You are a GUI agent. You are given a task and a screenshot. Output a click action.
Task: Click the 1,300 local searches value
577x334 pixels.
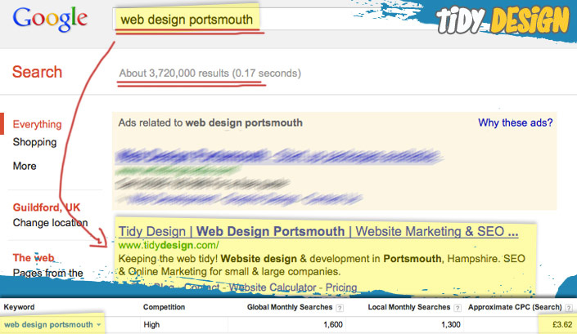point(451,324)
